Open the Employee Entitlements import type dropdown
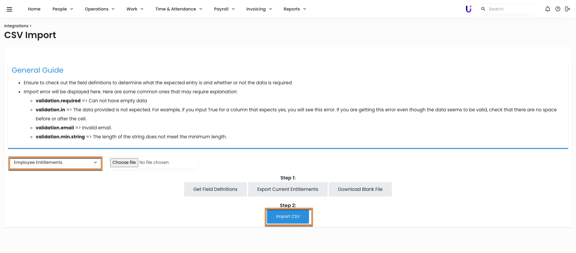 pos(55,163)
